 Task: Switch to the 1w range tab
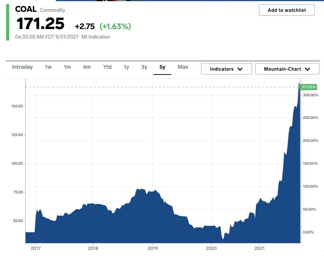click(x=48, y=67)
